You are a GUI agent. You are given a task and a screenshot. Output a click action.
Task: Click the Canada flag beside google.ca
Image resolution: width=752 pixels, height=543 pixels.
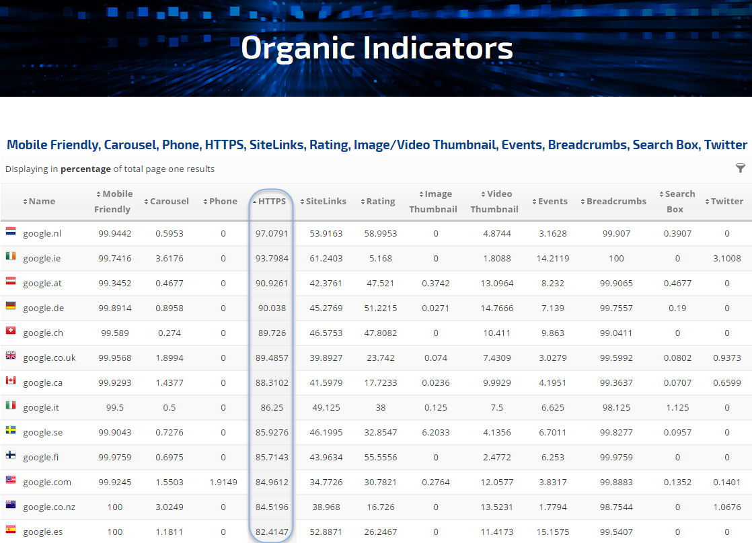click(11, 381)
